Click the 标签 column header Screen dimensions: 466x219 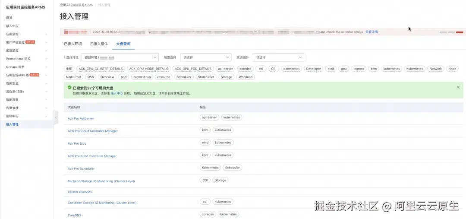coord(203,107)
